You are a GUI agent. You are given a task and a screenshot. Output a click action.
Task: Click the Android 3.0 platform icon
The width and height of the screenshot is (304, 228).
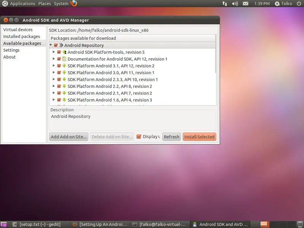click(x=64, y=73)
